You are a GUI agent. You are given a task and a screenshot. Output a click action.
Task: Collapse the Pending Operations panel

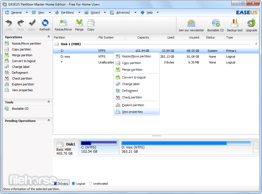pos(49,120)
